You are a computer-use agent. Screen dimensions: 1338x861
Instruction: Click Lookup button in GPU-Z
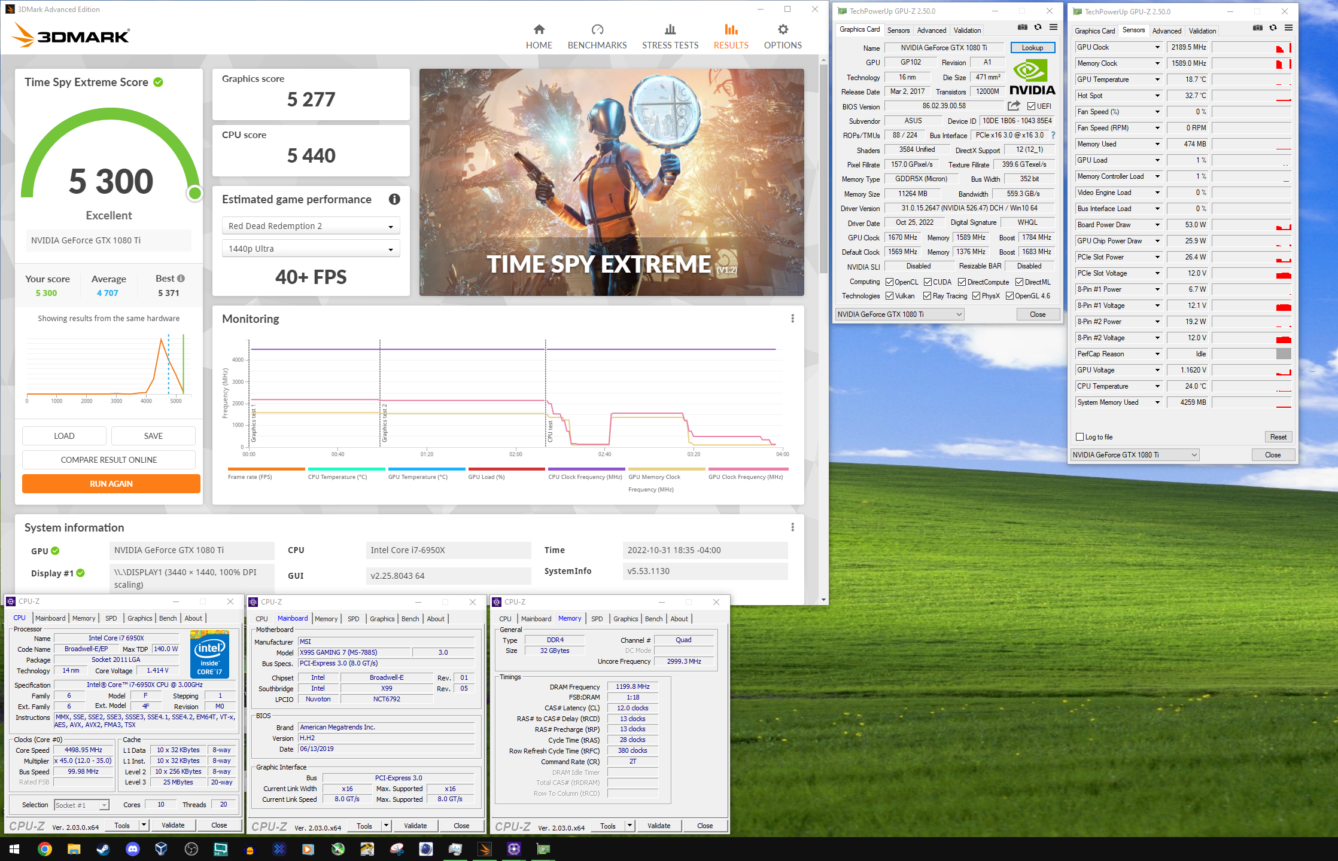tap(1032, 47)
